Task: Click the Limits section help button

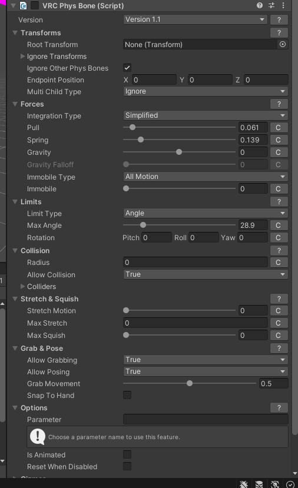Action: 279,202
